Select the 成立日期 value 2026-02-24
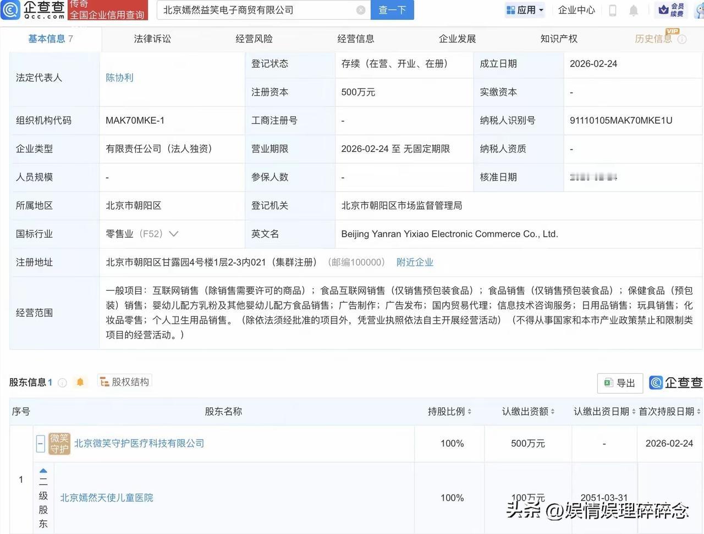This screenshot has height=534, width=704. tap(593, 64)
